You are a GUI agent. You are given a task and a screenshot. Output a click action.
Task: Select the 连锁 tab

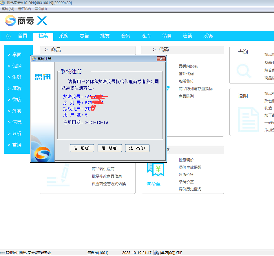[187, 36]
